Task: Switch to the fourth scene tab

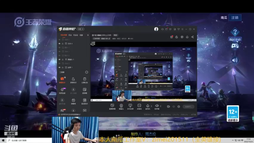Action: (81, 35)
